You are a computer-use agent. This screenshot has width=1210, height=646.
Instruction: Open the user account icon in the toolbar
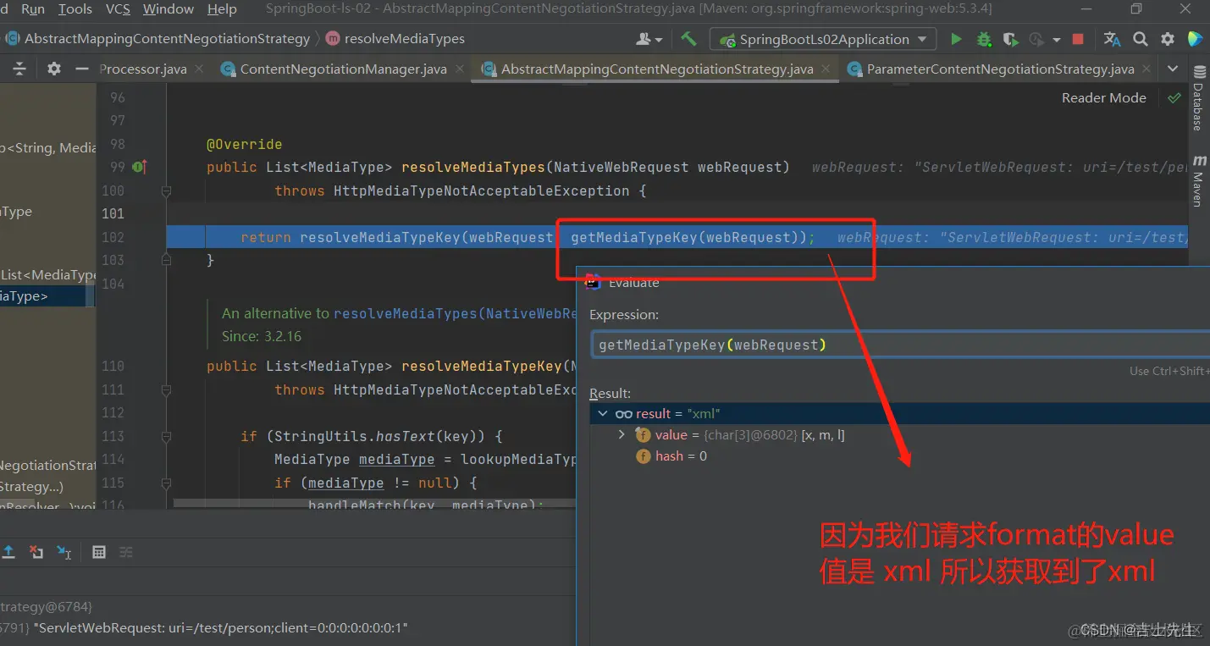[649, 39]
